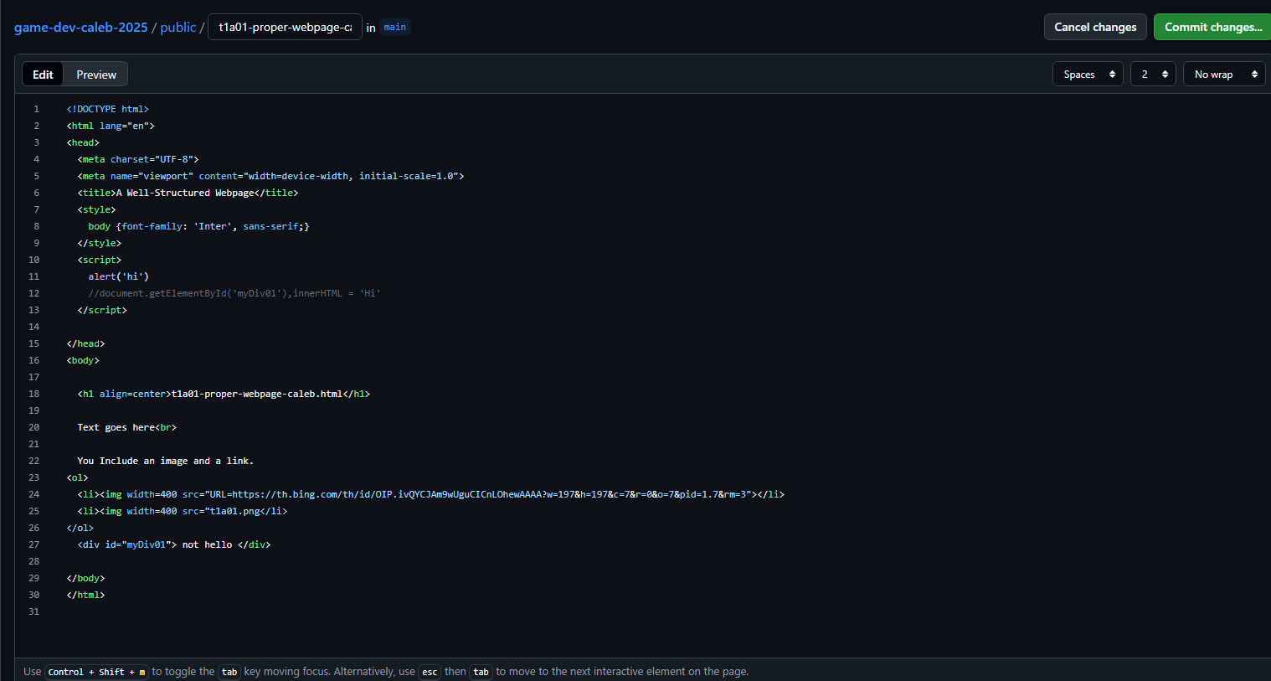This screenshot has width=1271, height=681.
Task: Click the main branch label
Action: [394, 27]
